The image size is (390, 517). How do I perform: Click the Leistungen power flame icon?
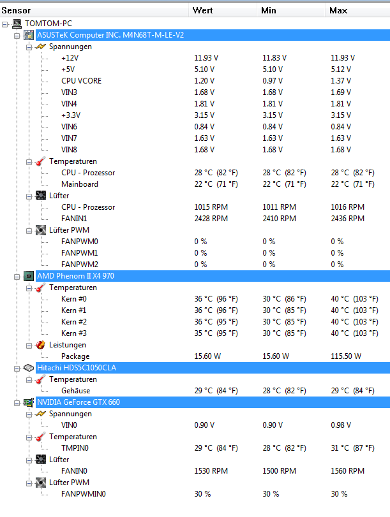(41, 345)
